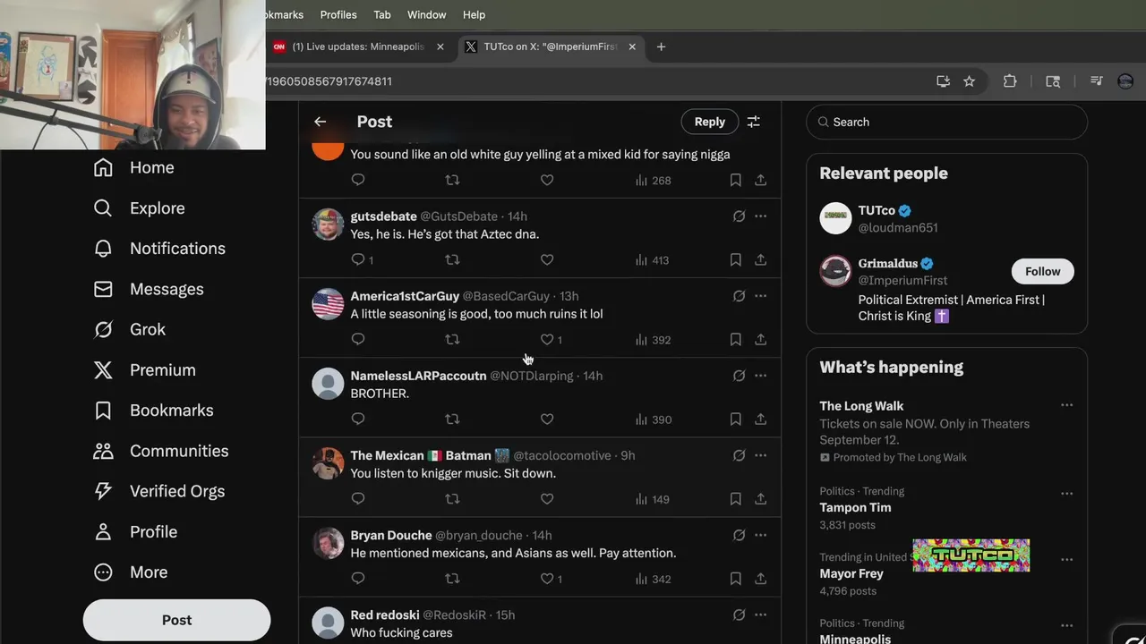Expand the More item in the sidebar
Image resolution: width=1146 pixels, height=644 pixels.
click(131, 572)
